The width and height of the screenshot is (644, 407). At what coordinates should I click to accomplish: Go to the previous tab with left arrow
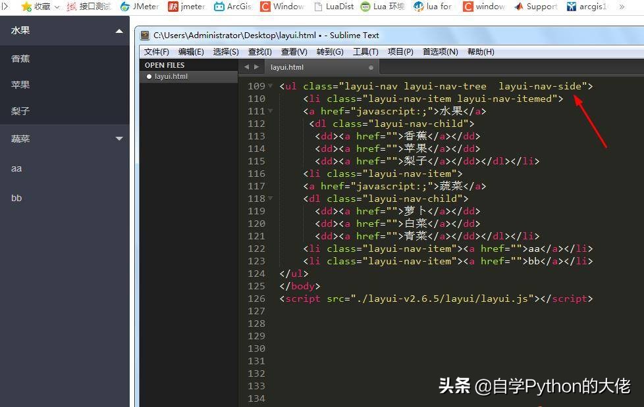pyautogui.click(x=246, y=67)
